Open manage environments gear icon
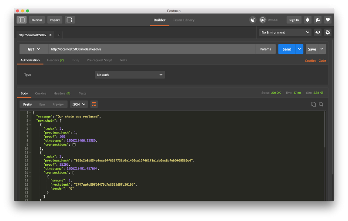 [328, 32]
